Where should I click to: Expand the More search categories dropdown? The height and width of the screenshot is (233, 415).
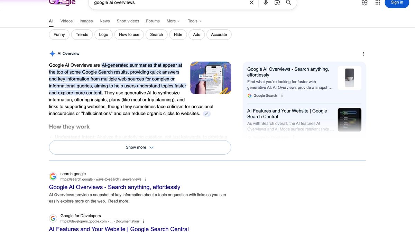[x=173, y=21]
